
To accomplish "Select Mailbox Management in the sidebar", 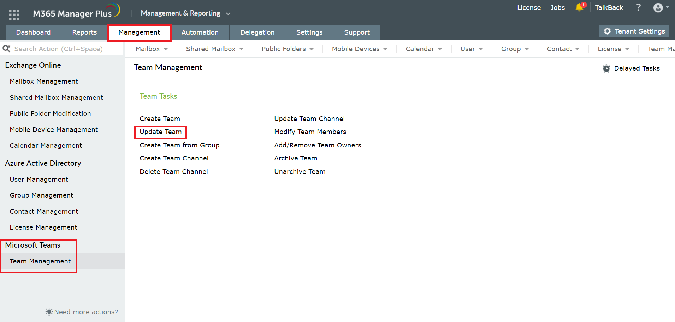I will click(x=44, y=81).
